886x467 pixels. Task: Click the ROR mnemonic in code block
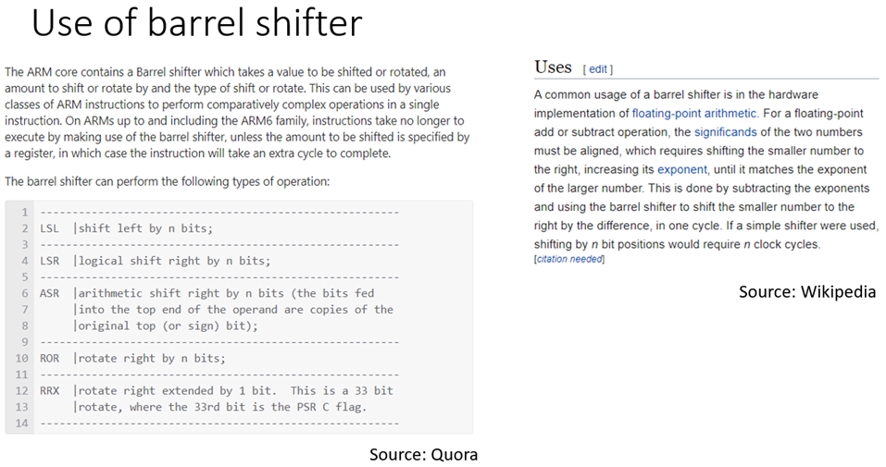point(50,358)
